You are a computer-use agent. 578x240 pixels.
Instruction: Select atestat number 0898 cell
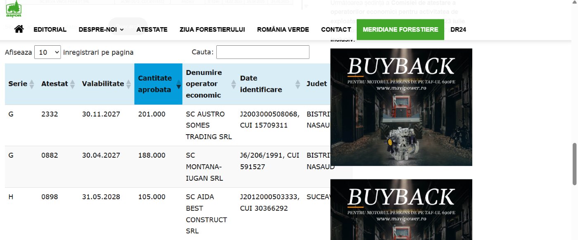(50, 197)
